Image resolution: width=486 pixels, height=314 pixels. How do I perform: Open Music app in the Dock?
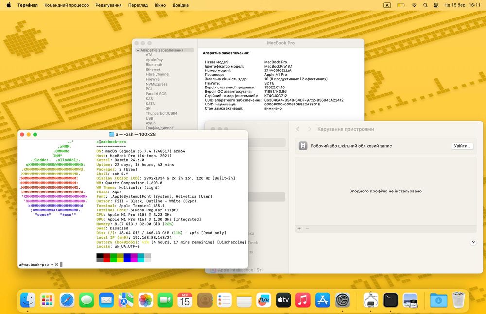(x=303, y=300)
